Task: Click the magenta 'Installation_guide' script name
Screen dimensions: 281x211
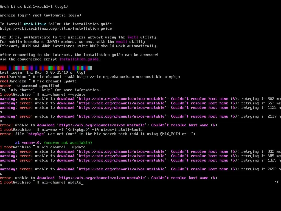Action: coord(79,59)
